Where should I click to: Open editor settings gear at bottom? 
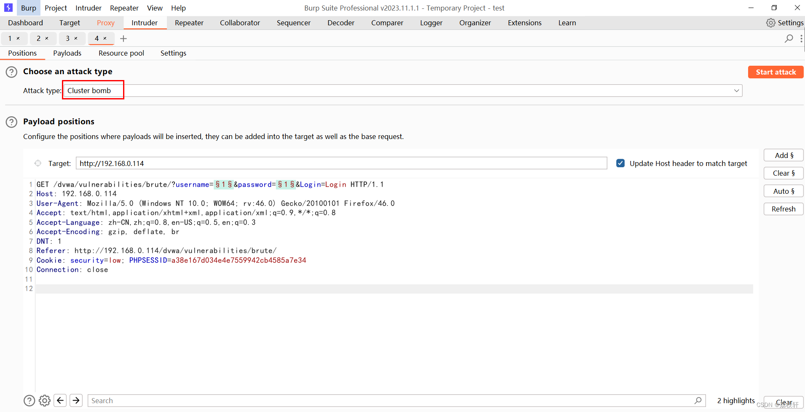tap(45, 401)
